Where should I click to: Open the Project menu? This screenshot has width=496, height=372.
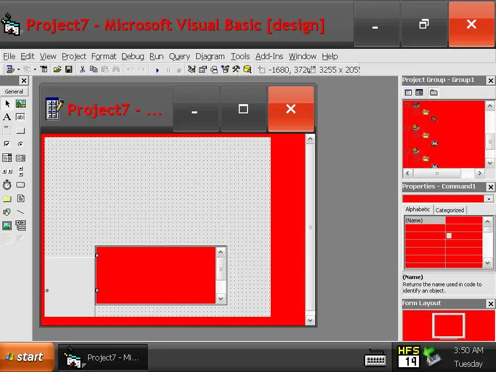click(x=74, y=56)
